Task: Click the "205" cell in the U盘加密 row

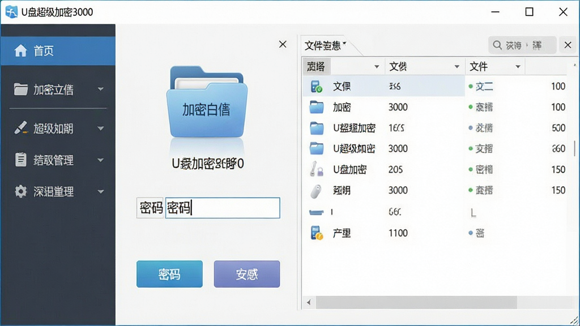Action: click(395, 169)
